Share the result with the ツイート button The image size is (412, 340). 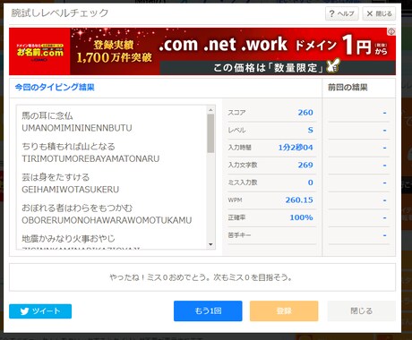pos(40,311)
